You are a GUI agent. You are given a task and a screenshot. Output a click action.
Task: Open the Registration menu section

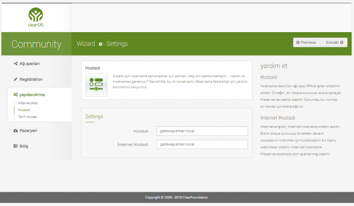(31, 79)
